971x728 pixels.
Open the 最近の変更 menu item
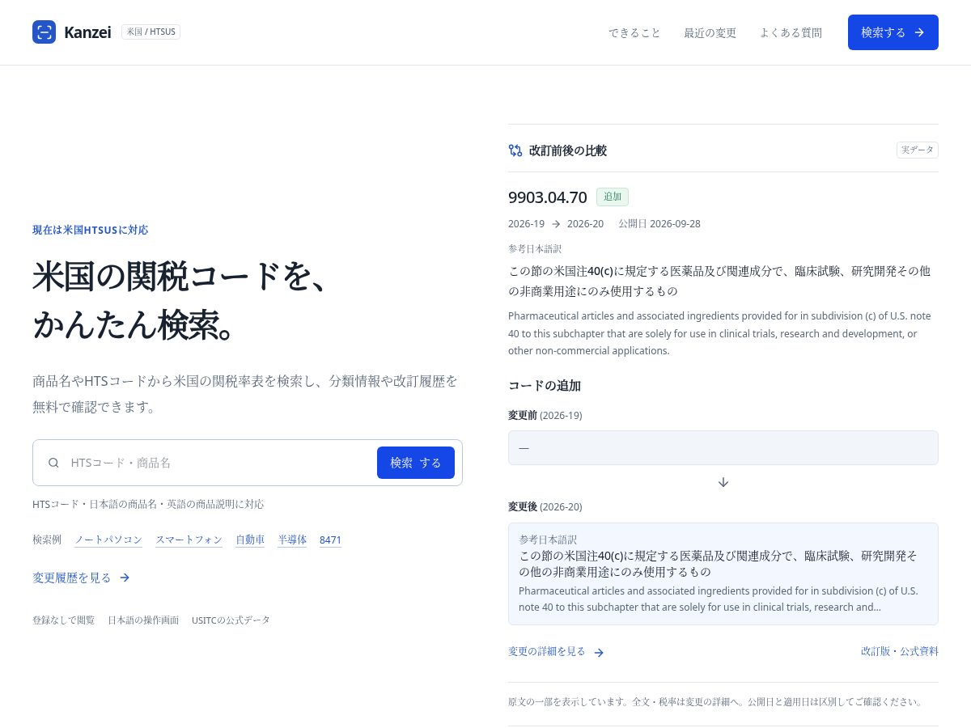pyautogui.click(x=710, y=32)
